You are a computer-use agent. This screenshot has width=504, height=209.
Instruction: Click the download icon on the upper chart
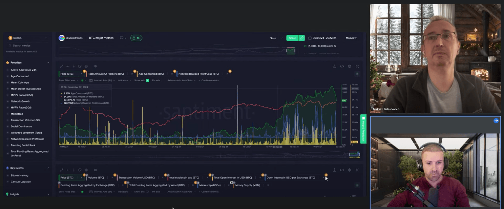point(334,66)
